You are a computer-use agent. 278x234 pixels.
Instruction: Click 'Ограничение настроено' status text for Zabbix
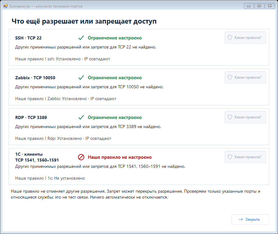click(115, 78)
